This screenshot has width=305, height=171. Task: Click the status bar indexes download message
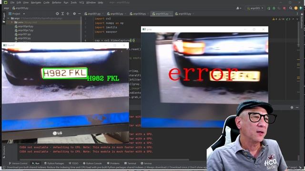coord(107,168)
